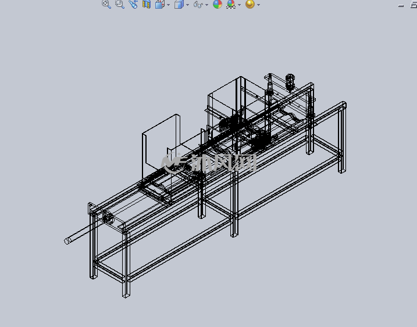Expand the Apply Scene dropdown arrow
This screenshot has height=327, width=417.
240,5
